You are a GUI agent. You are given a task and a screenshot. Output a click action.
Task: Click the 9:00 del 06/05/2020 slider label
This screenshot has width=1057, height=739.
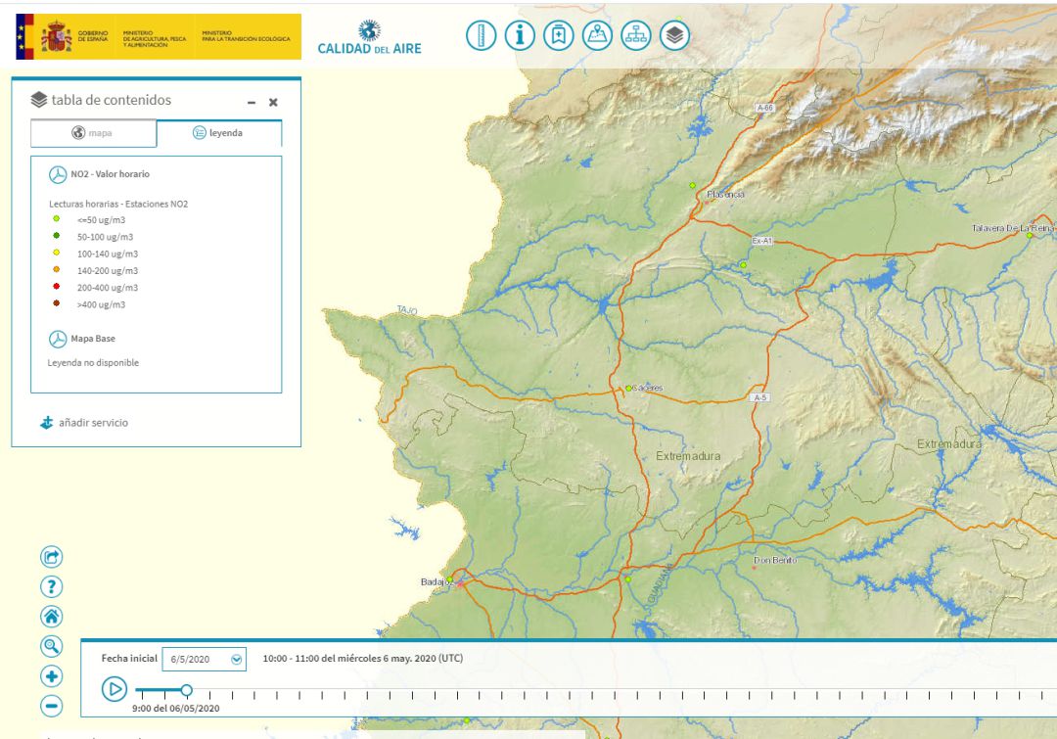point(176,708)
